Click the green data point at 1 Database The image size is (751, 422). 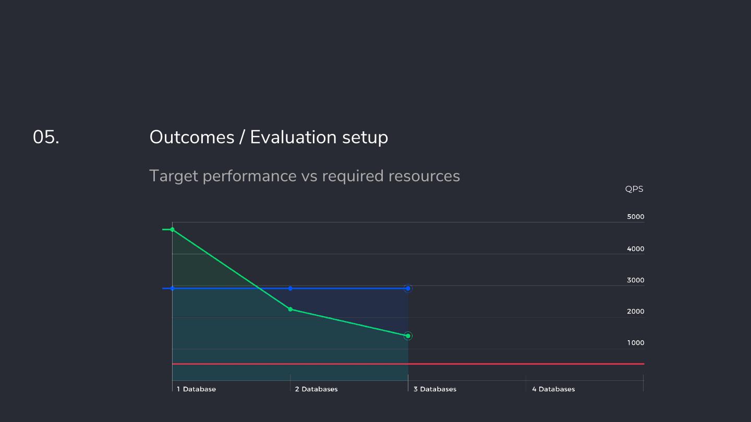(x=172, y=229)
